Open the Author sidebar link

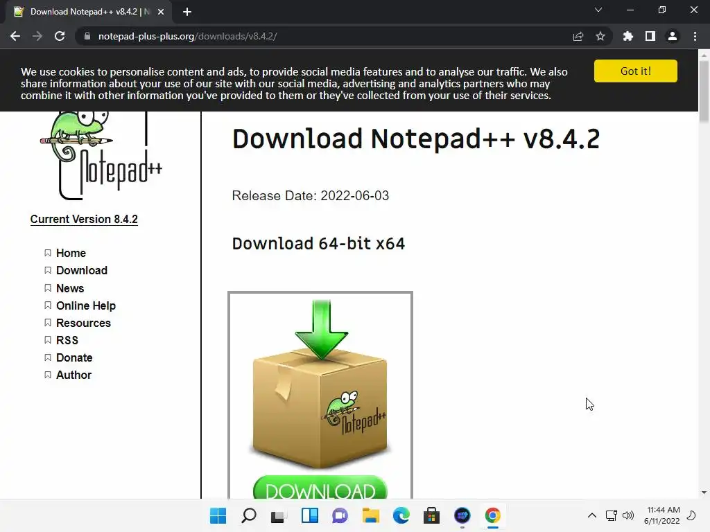click(x=73, y=375)
